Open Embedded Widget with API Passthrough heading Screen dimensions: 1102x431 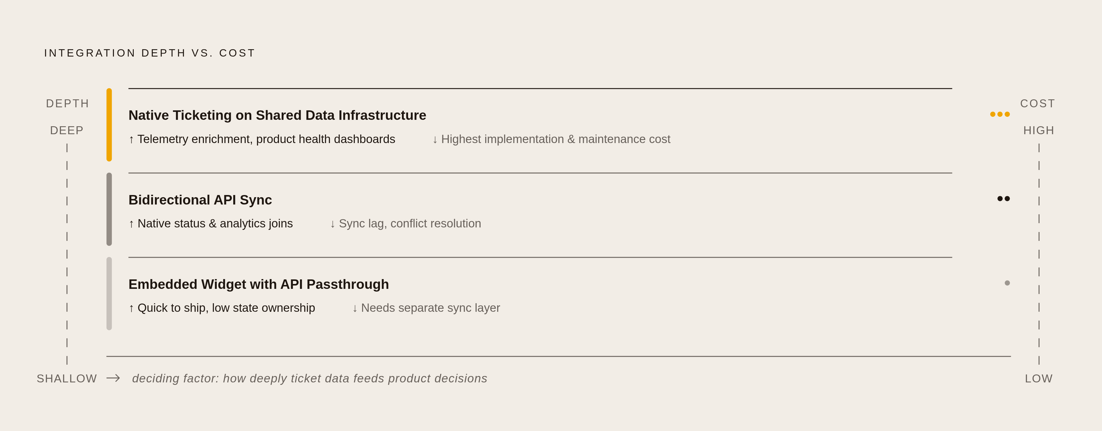[x=258, y=284]
